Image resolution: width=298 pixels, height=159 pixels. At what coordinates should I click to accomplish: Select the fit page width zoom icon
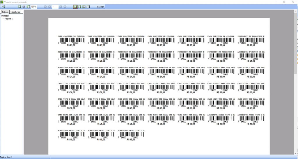click(x=24, y=6)
